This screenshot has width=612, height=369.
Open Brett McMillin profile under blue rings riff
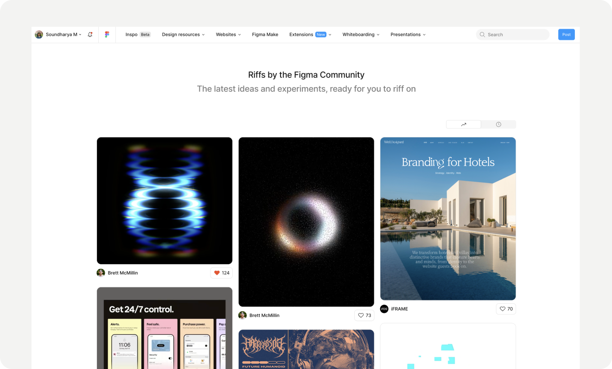[123, 273]
